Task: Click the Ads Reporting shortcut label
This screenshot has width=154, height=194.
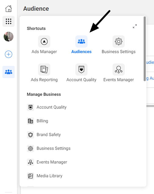Action: [x=44, y=80]
